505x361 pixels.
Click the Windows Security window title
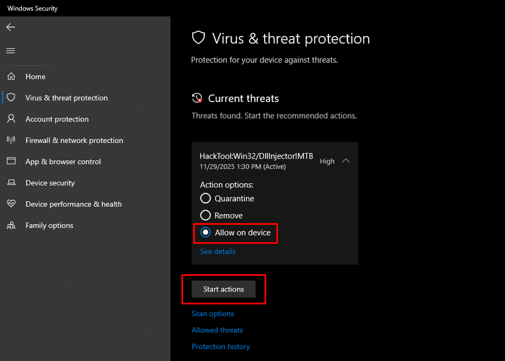click(33, 8)
